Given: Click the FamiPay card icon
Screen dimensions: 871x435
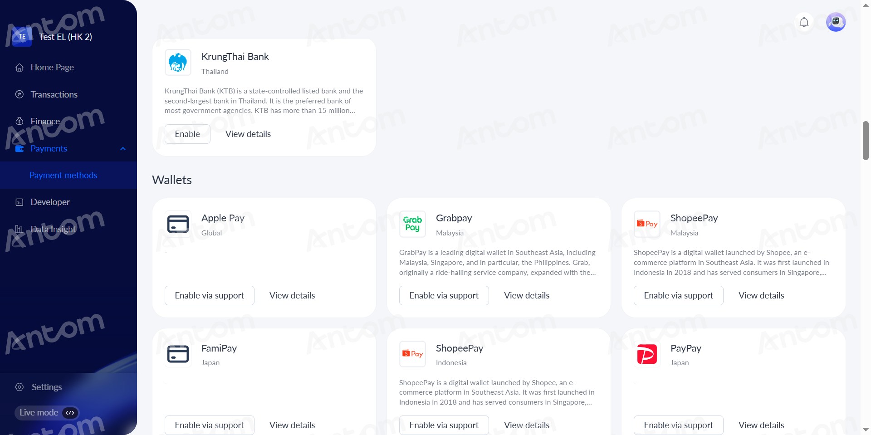Looking at the screenshot, I should 178,354.
